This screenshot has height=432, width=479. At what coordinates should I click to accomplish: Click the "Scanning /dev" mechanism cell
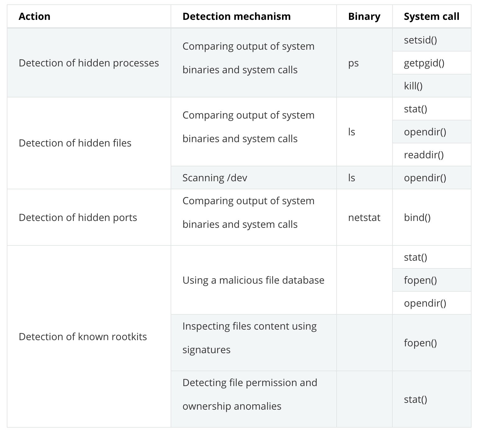tap(215, 178)
